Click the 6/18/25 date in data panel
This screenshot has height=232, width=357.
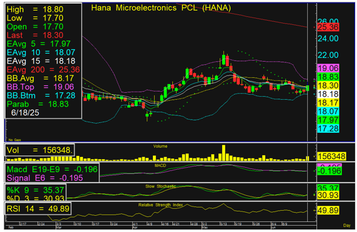point(25,113)
